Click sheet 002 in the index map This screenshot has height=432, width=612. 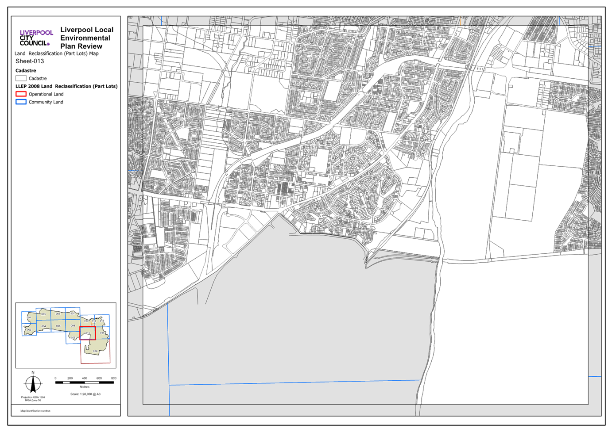click(x=29, y=329)
